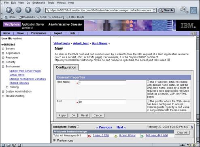Image resolution: width=200 pixels, height=147 pixels.
Task: Expand the Security tree node
Action: click(3, 62)
